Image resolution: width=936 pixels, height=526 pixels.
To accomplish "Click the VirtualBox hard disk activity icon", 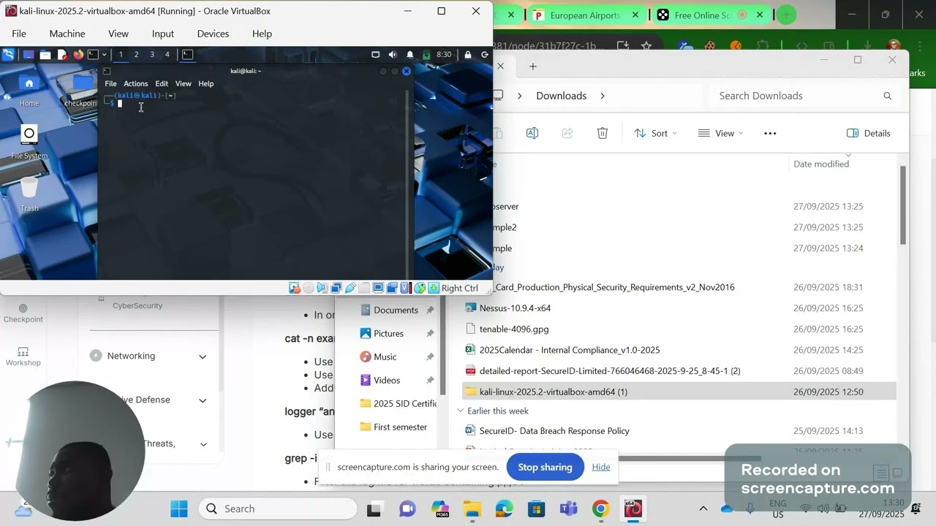I will 295,288.
